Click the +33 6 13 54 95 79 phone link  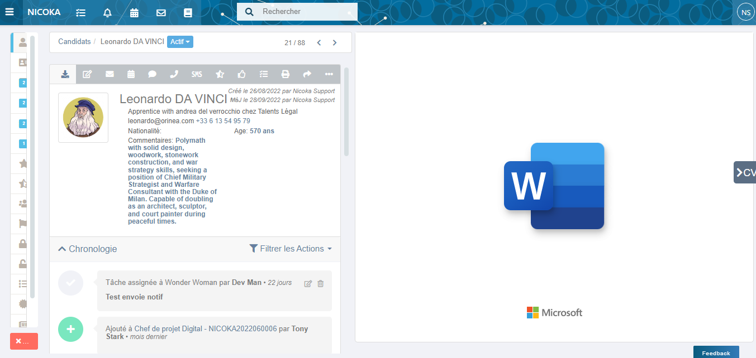click(x=223, y=121)
